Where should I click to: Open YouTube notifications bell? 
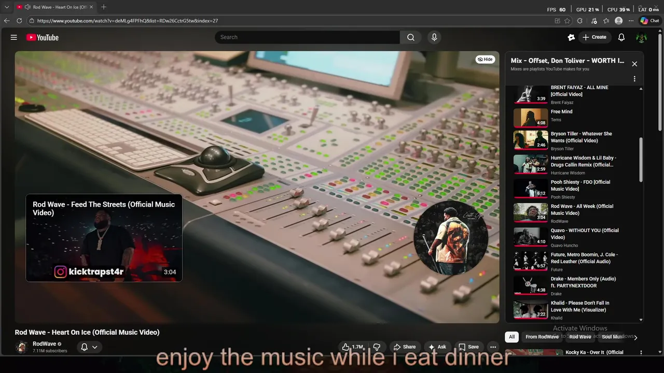tap(621, 37)
